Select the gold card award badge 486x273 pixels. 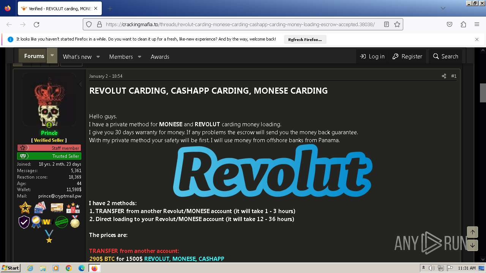click(57, 207)
